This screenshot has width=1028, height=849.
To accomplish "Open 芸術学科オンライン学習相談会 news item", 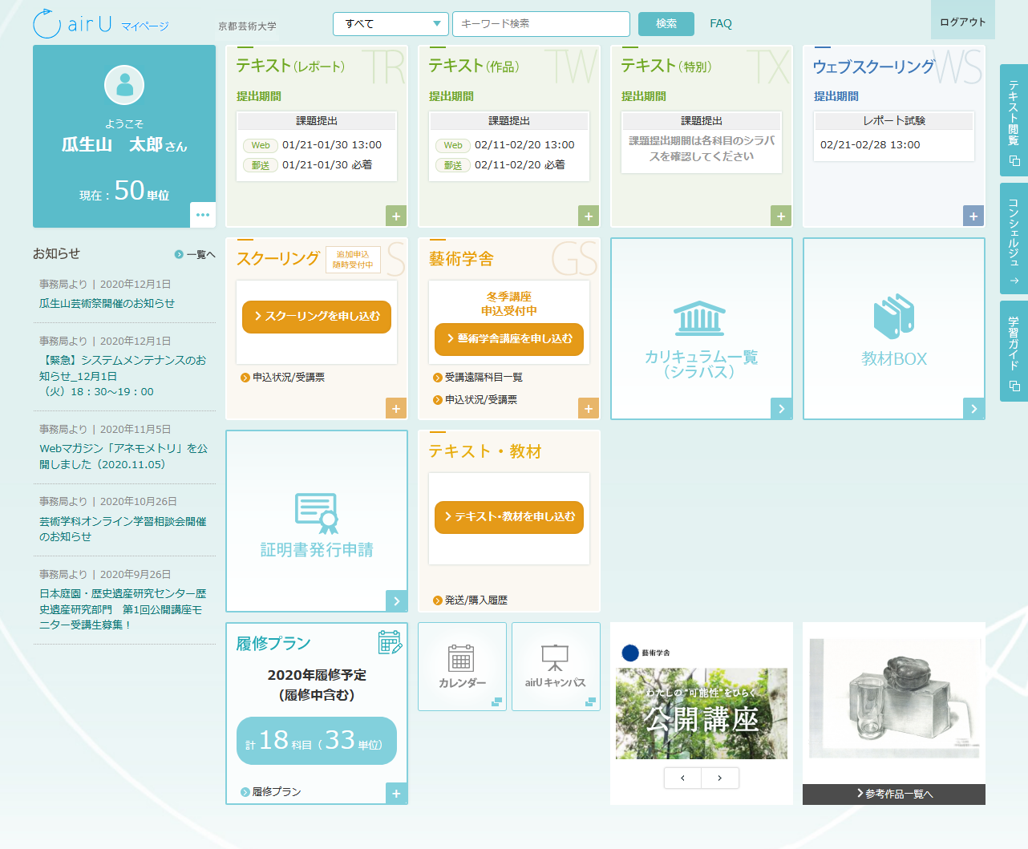I will [123, 529].
